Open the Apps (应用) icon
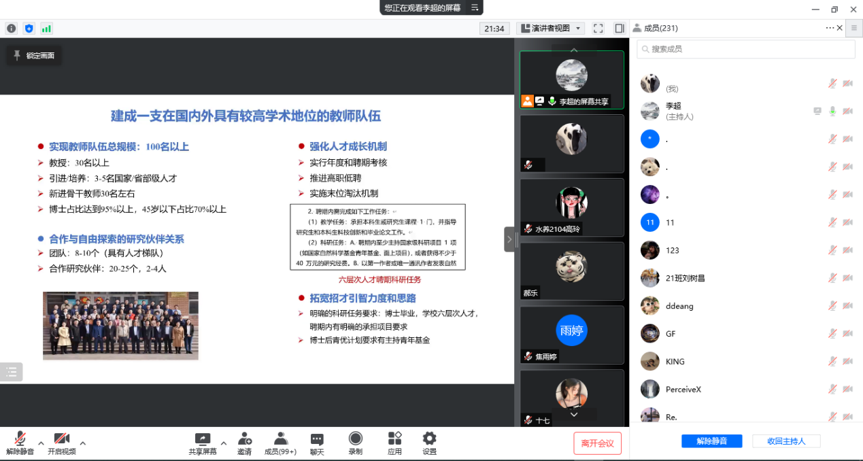 pyautogui.click(x=395, y=443)
